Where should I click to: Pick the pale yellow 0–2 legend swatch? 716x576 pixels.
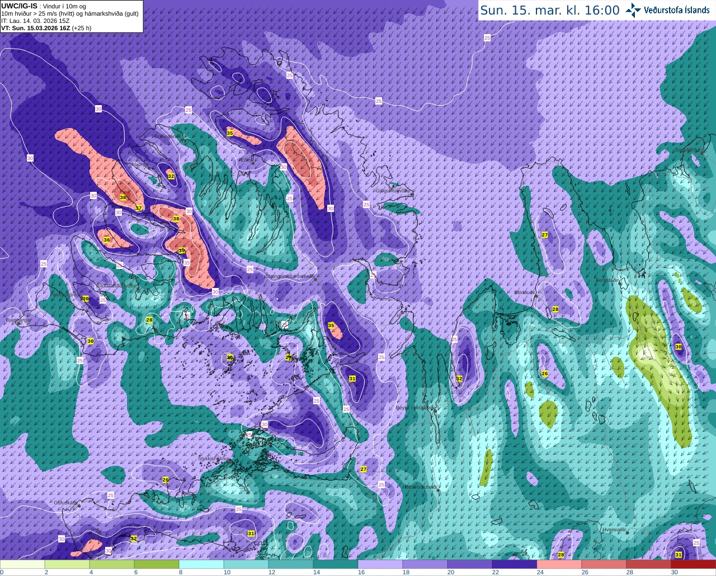tap(22, 564)
